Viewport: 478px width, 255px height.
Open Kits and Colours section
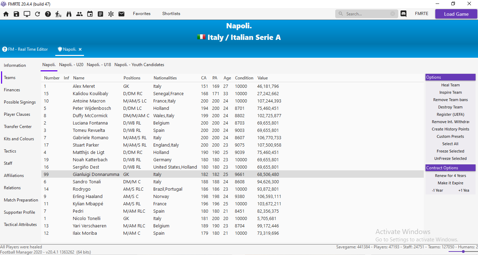pos(19,139)
